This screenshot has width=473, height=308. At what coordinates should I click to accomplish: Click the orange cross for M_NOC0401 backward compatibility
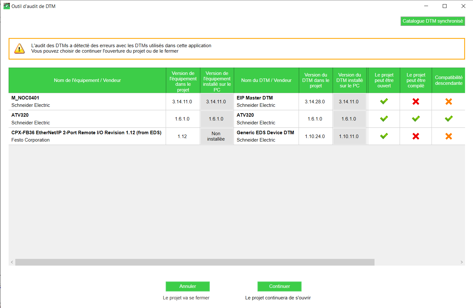coord(448,101)
